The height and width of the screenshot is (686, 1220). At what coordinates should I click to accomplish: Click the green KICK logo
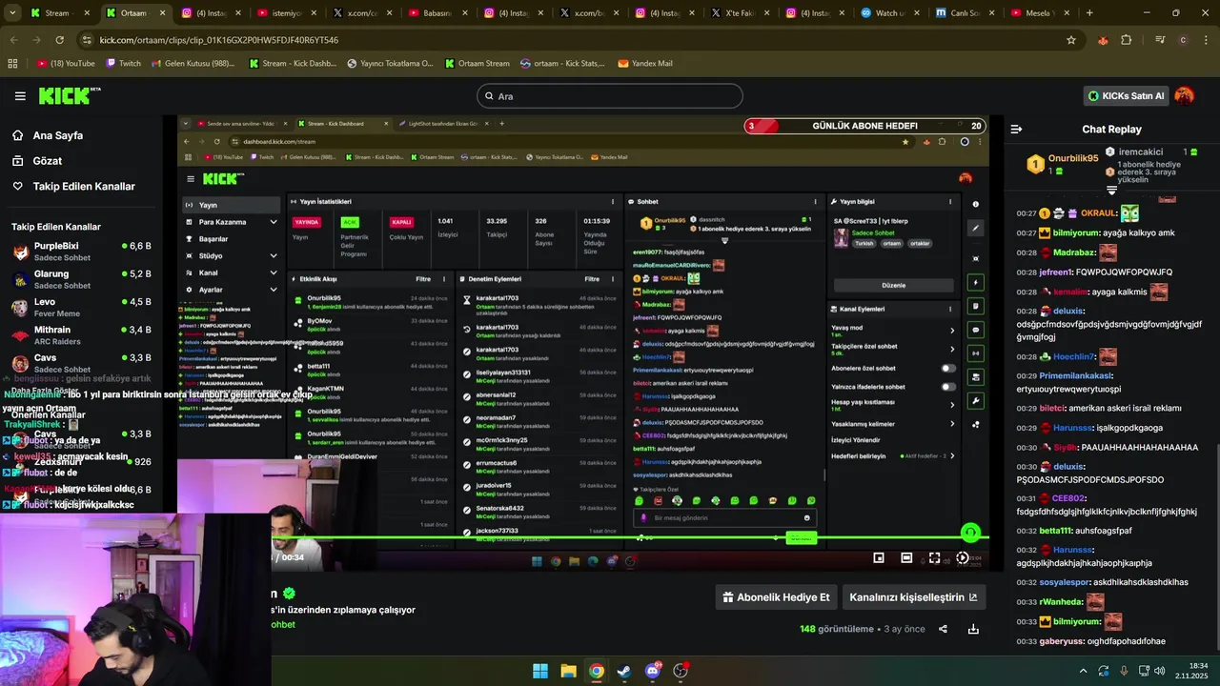(69, 95)
